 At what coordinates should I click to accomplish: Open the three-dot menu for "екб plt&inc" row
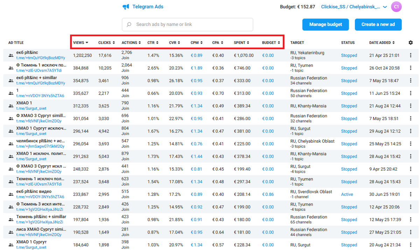410,55
